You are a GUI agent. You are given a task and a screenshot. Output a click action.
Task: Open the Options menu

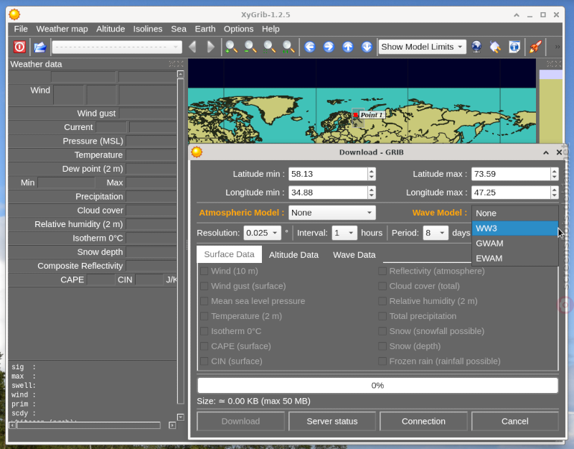(239, 29)
